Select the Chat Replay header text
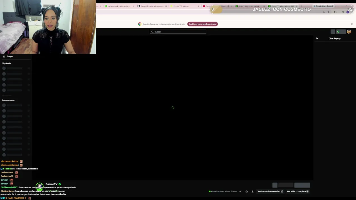 [335, 39]
